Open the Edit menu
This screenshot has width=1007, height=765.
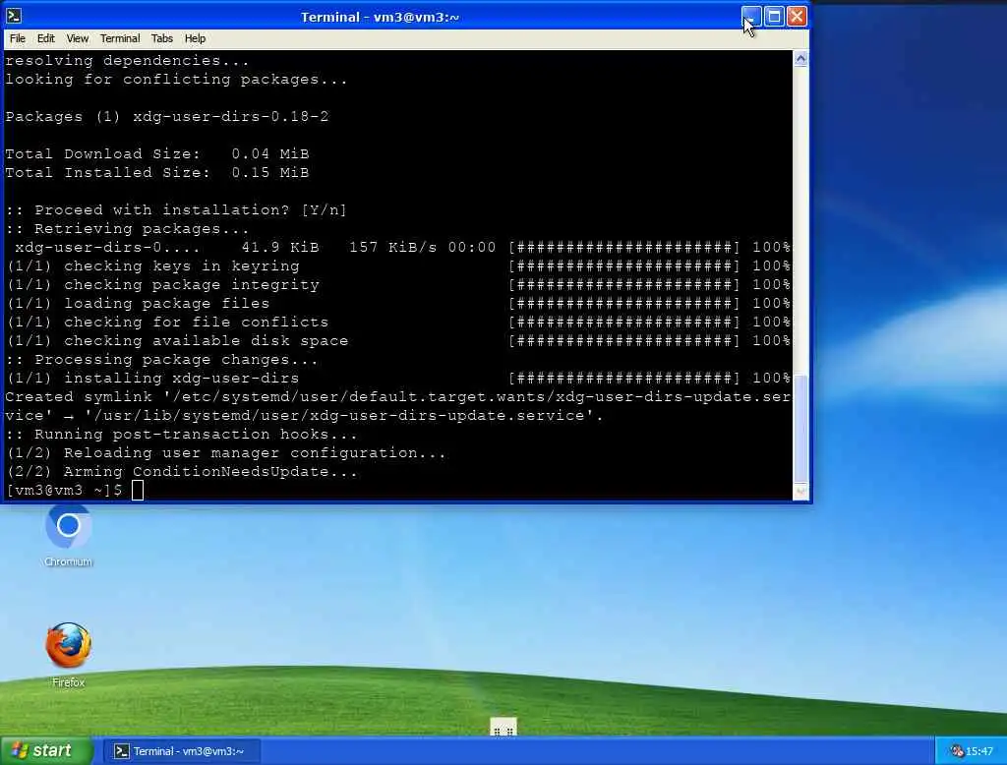45,38
